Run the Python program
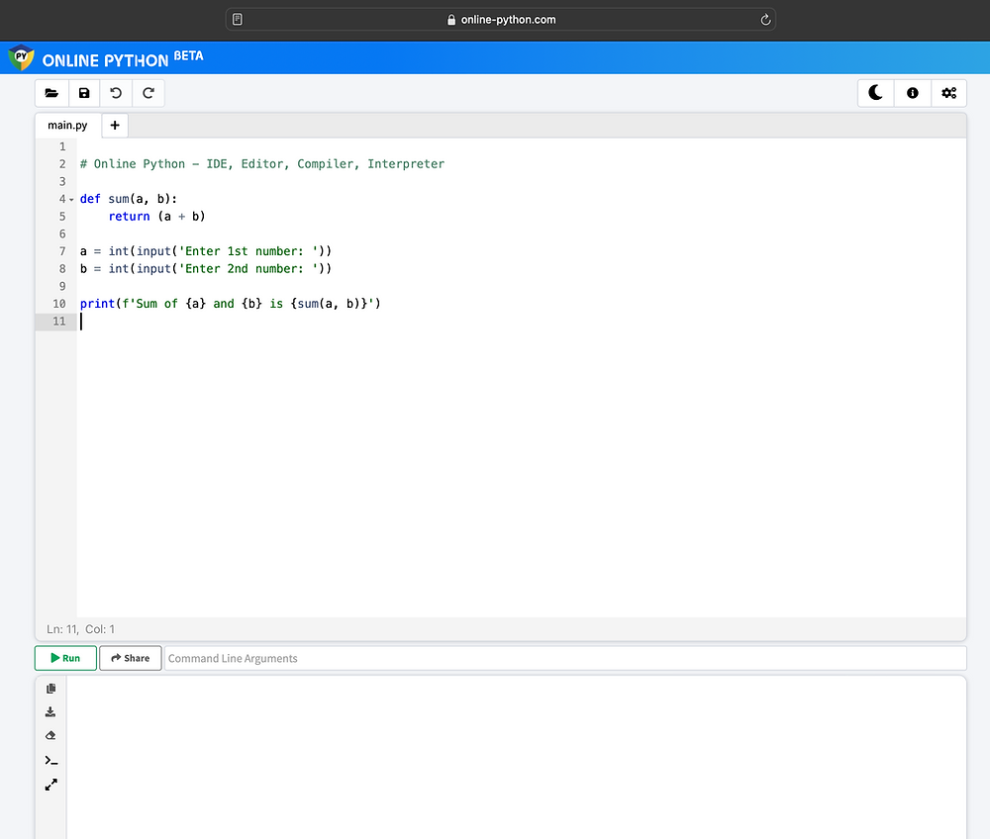 (65, 658)
